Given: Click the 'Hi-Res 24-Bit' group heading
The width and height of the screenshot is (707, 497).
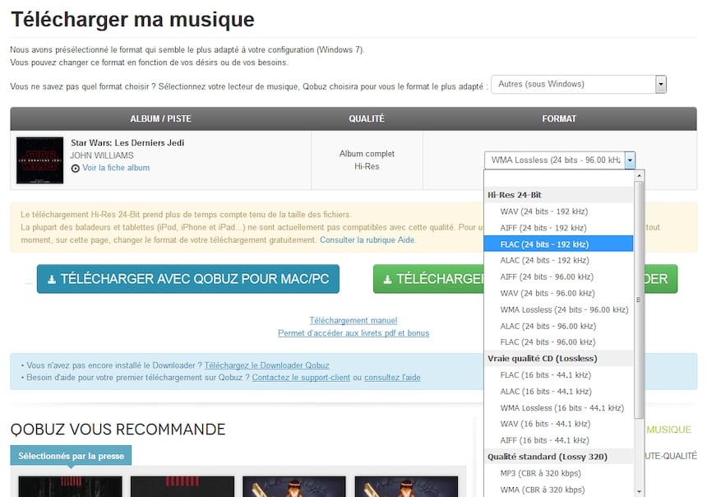Looking at the screenshot, I should point(558,195).
